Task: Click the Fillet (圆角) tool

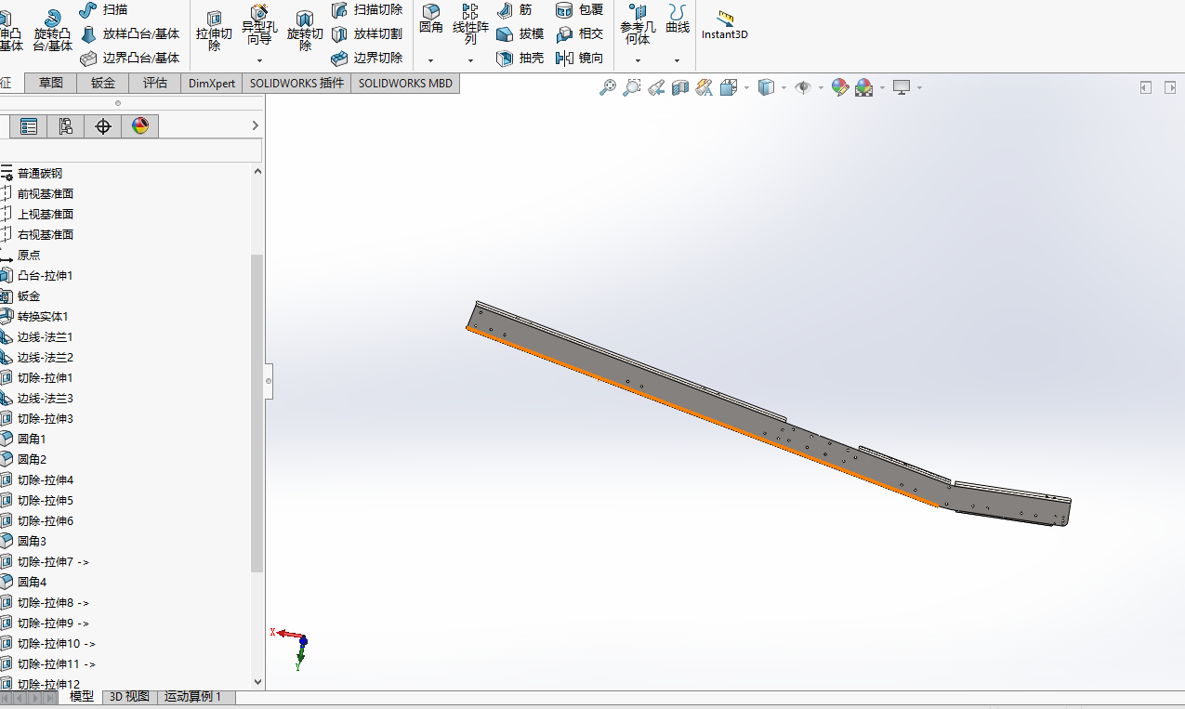Action: pyautogui.click(x=430, y=19)
